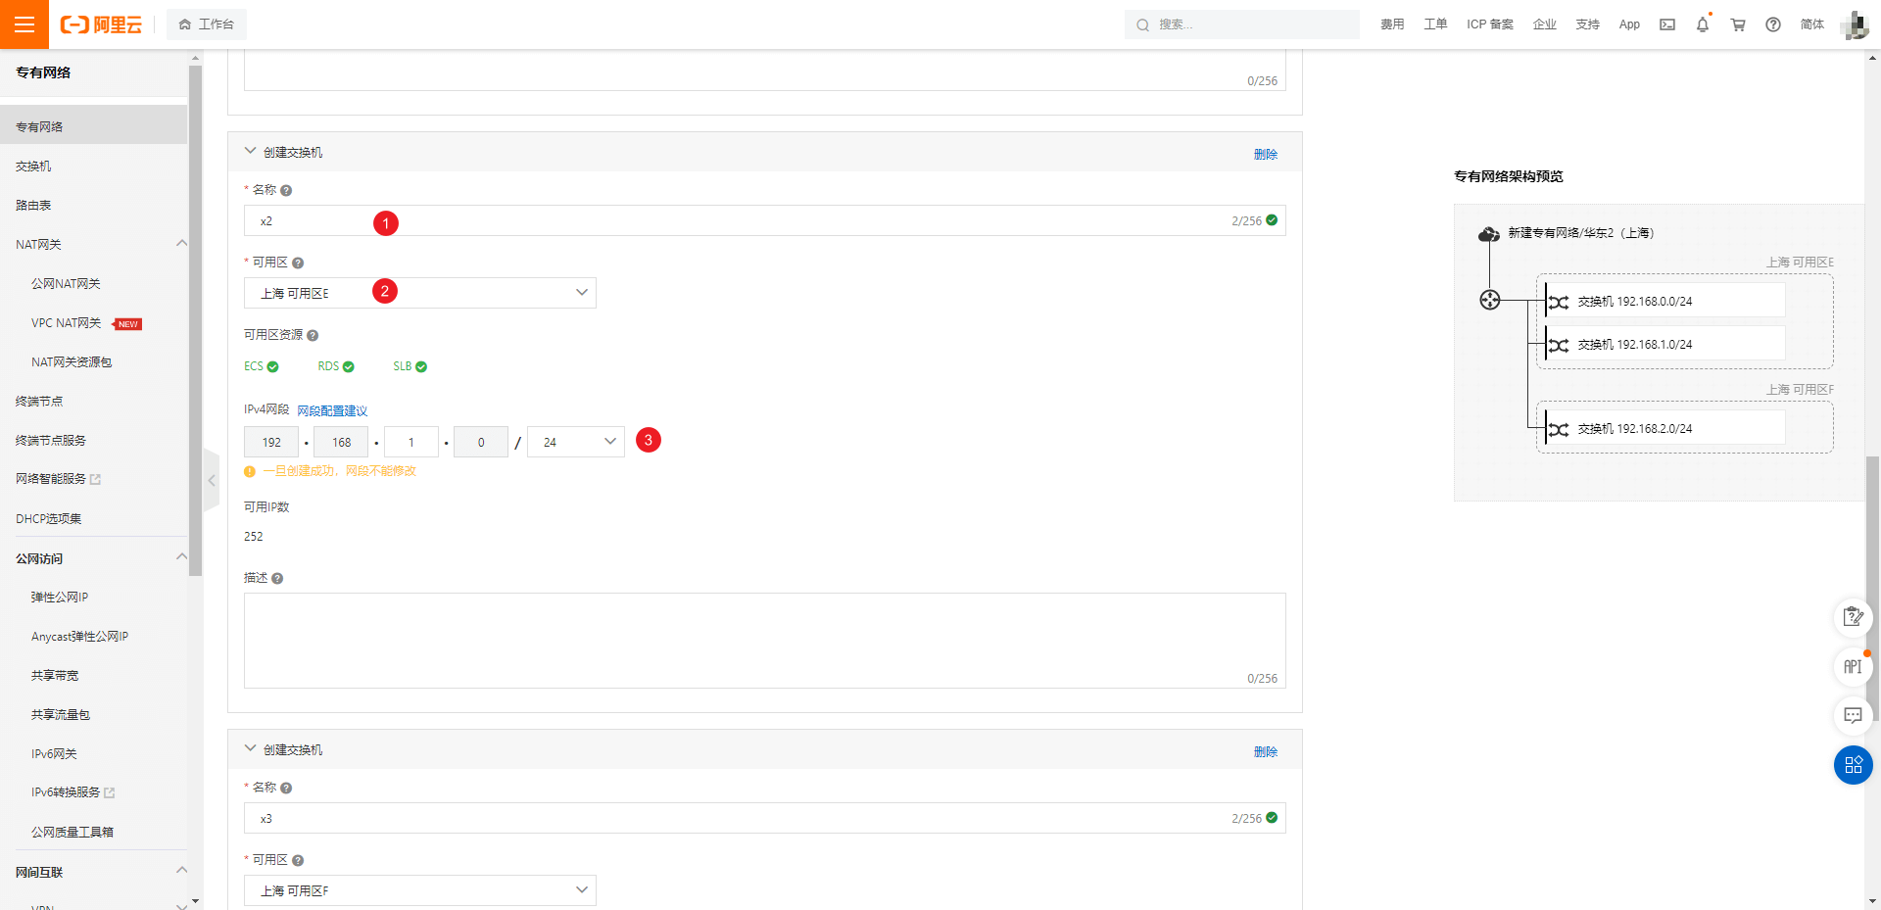Screen dimensions: 1881x910
Task: Show help for 描述 field
Action: (277, 578)
